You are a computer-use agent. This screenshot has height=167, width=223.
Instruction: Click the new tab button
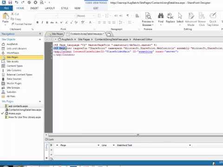pyautogui.click(x=109, y=34)
